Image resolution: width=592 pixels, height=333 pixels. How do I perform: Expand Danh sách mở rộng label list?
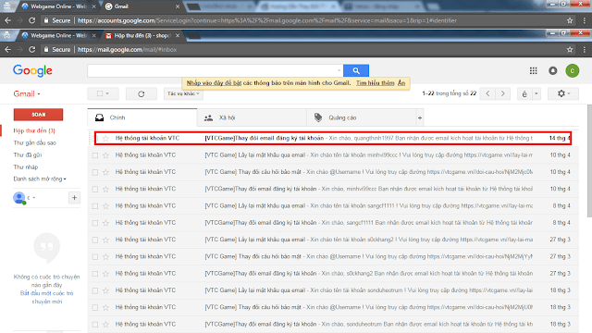[x=40, y=179]
